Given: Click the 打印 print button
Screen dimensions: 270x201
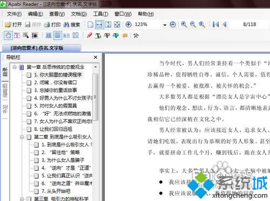Looking at the screenshot, I should pyautogui.click(x=52, y=25).
